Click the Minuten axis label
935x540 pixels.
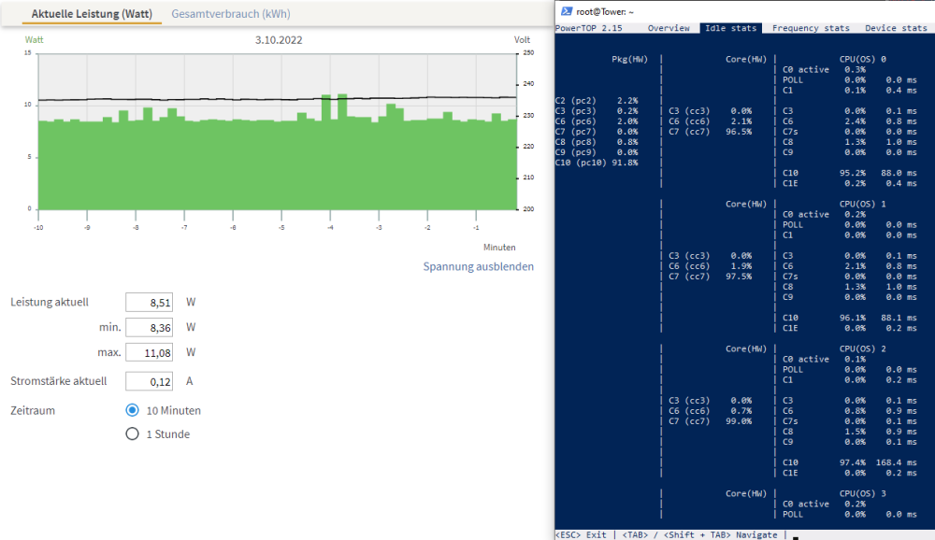click(x=499, y=248)
